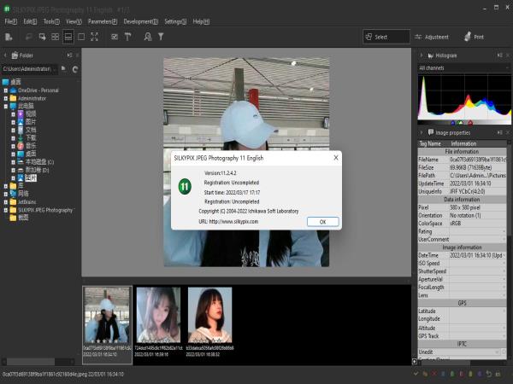Open the folder path dropdown
Screen dimensions: 513x384
point(56,69)
